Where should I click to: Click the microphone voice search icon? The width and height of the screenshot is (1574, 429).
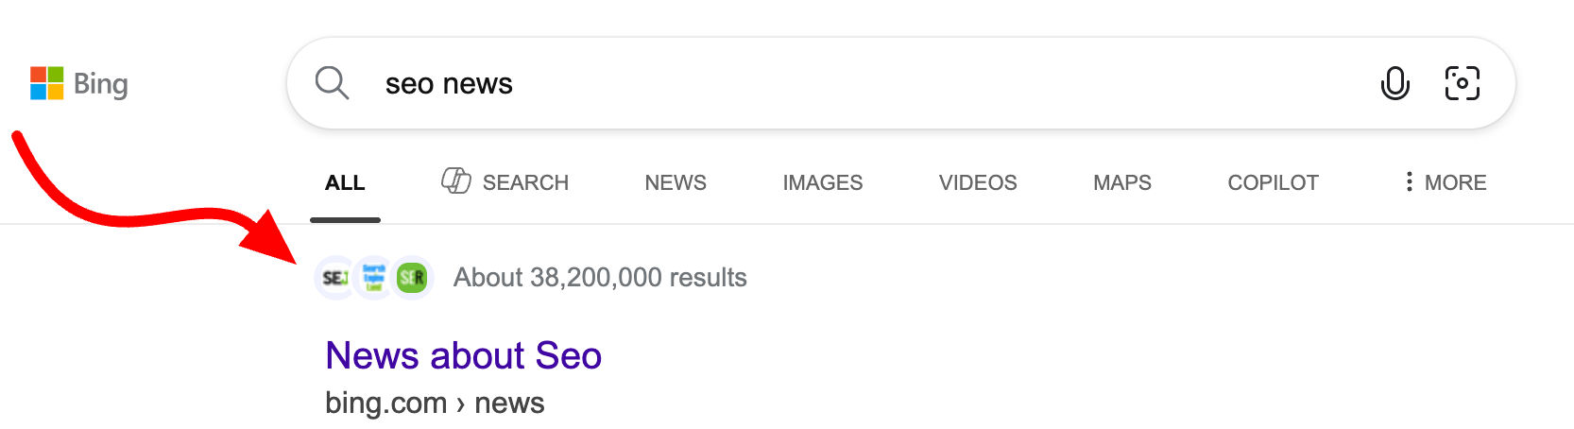(1394, 83)
